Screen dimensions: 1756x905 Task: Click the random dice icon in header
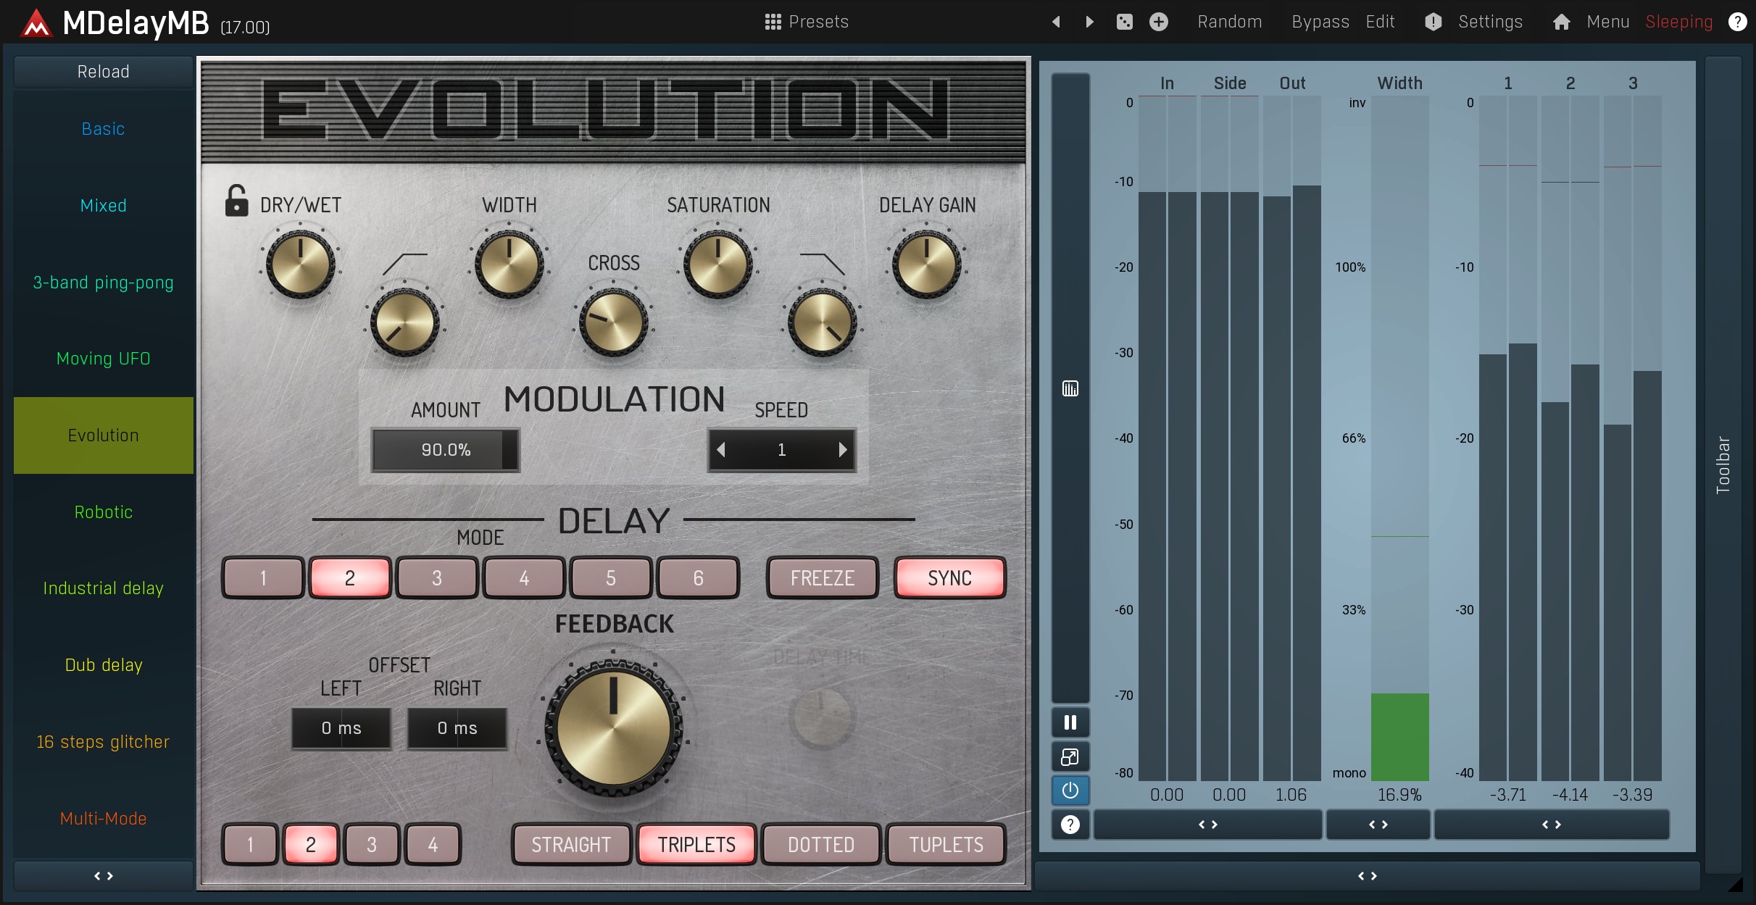click(1124, 22)
